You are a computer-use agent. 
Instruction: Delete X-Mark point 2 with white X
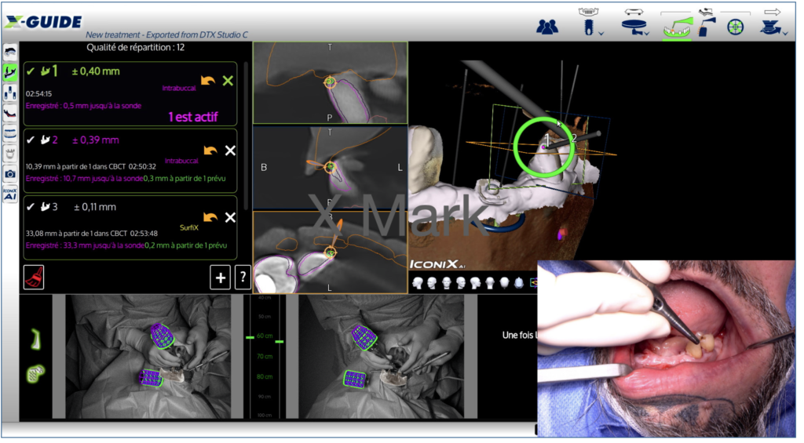231,151
